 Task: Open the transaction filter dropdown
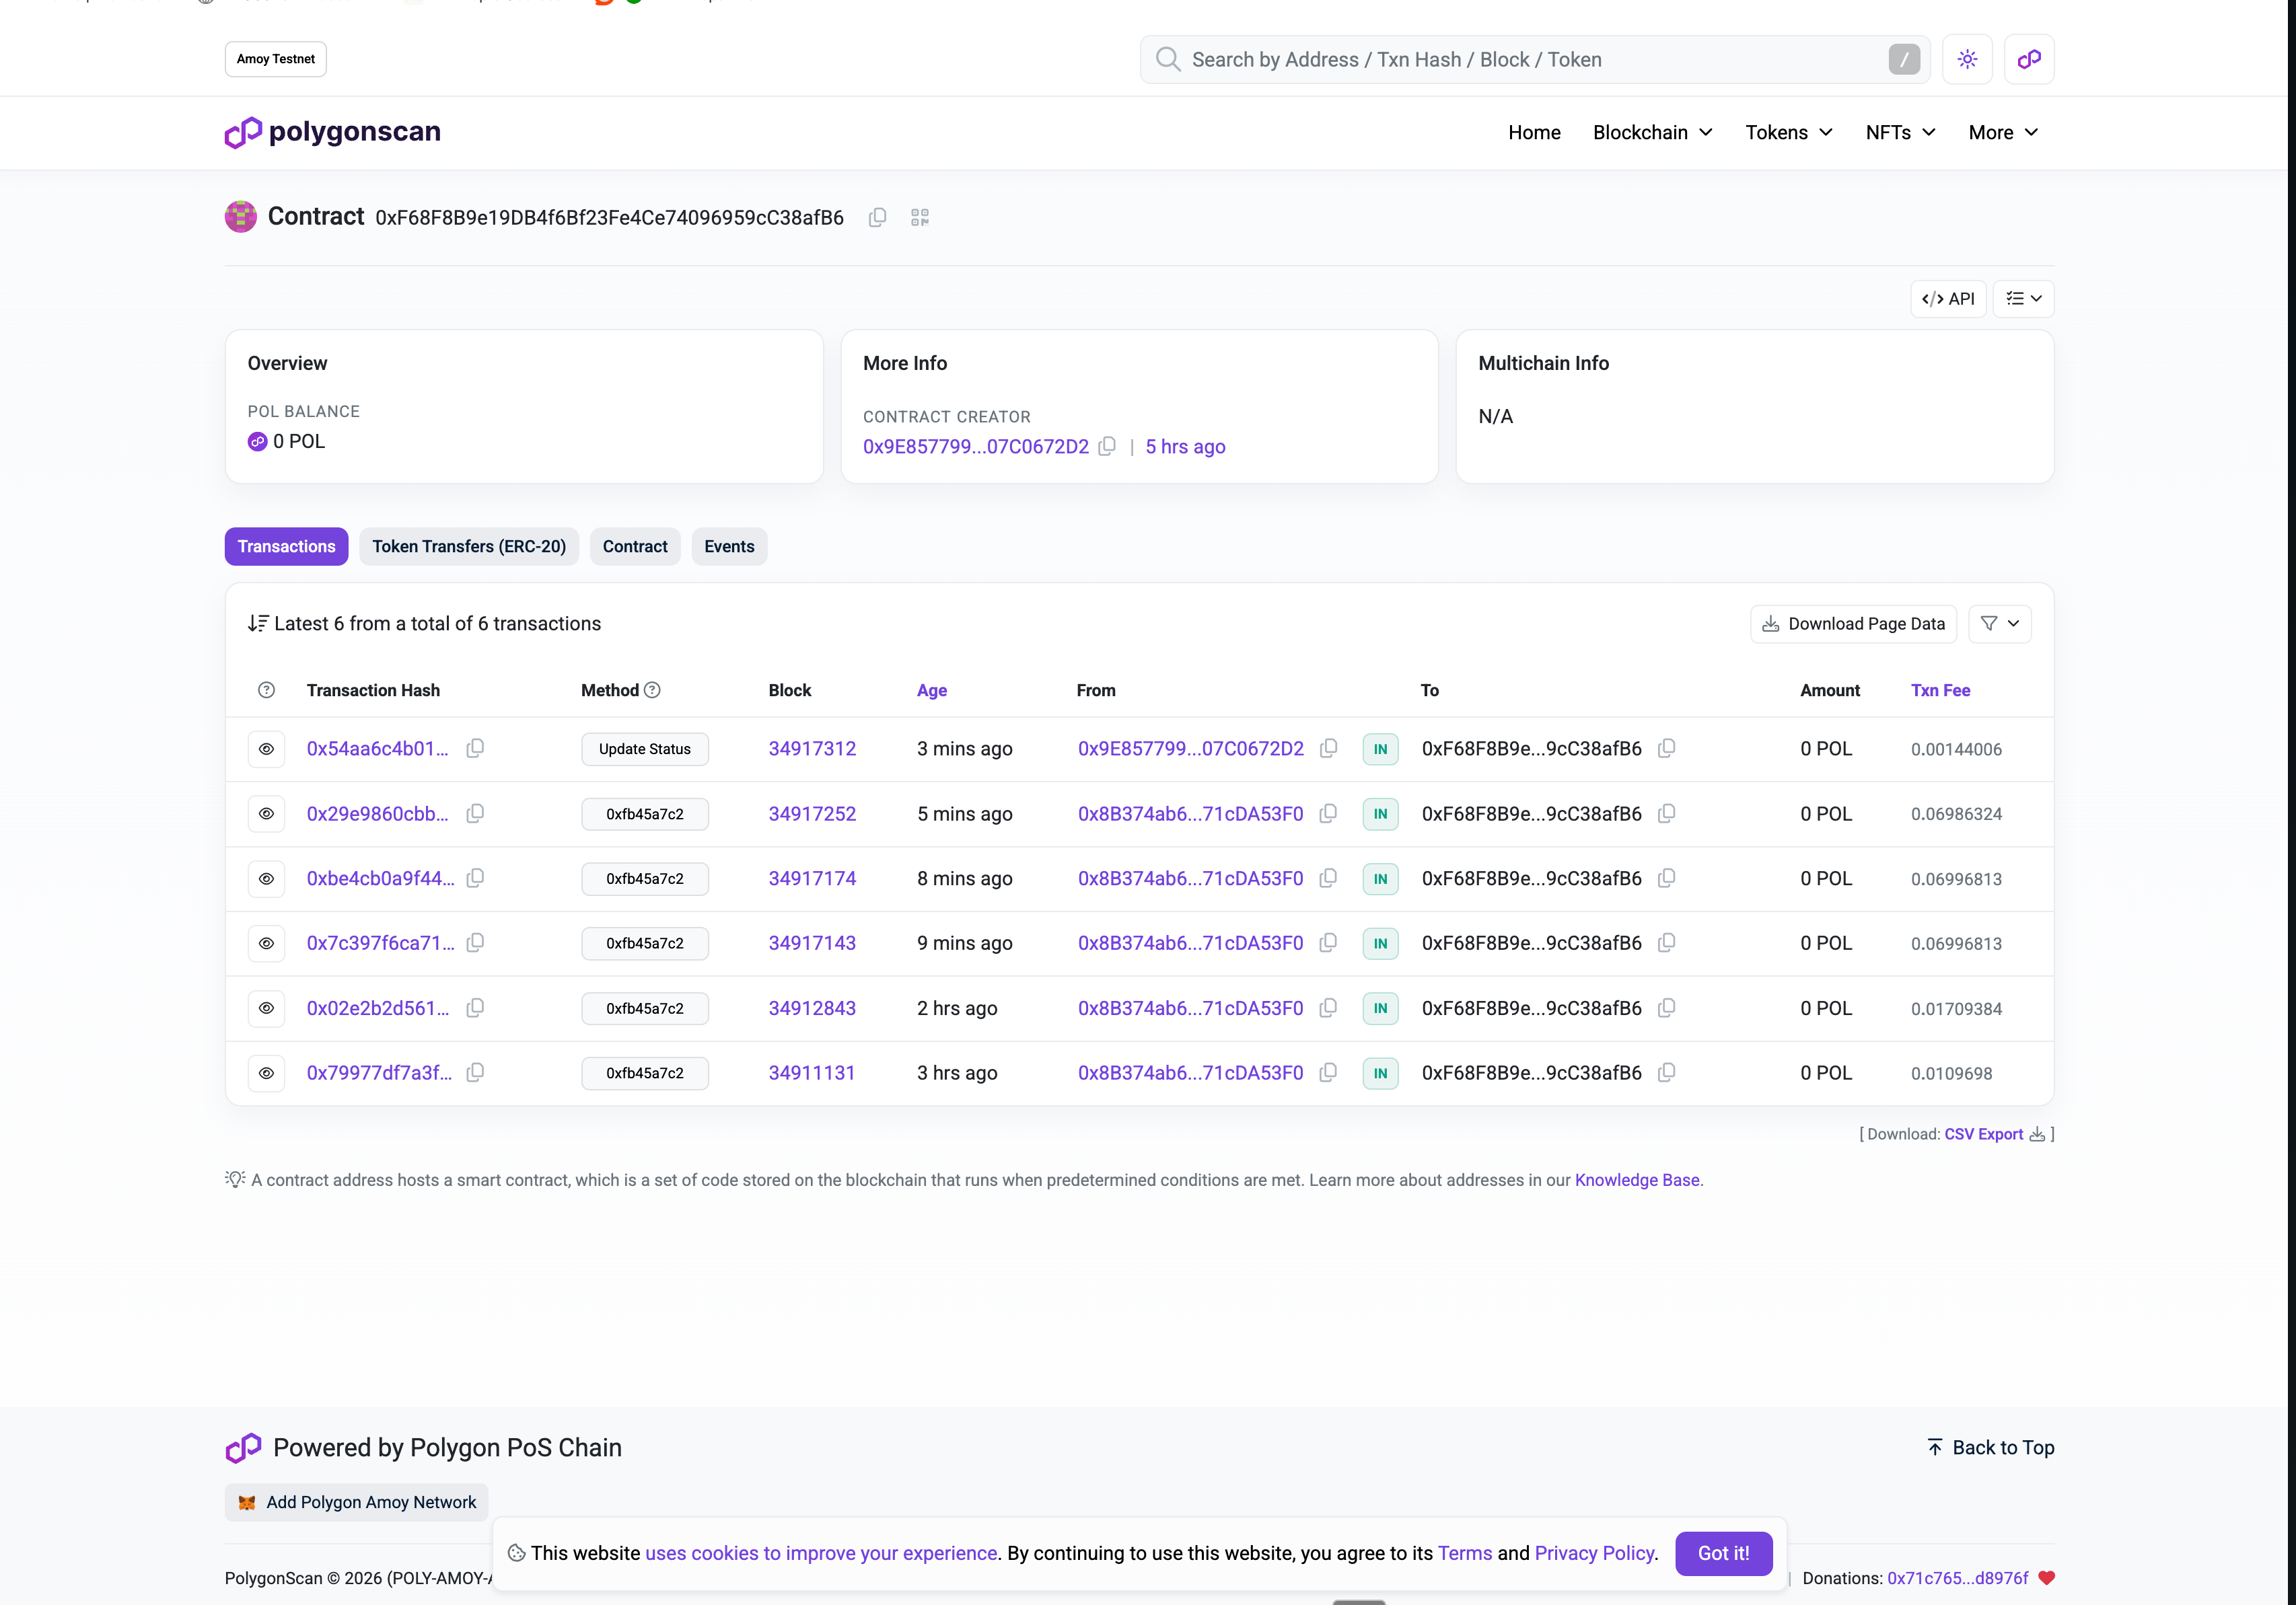pos(1999,624)
